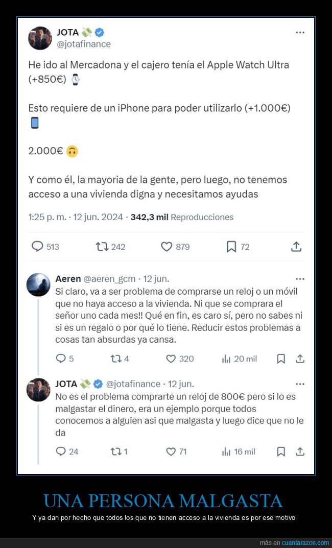Retweet Aeren's reply showing 4 retweets
The height and width of the screenshot is (548, 332).
point(115,359)
